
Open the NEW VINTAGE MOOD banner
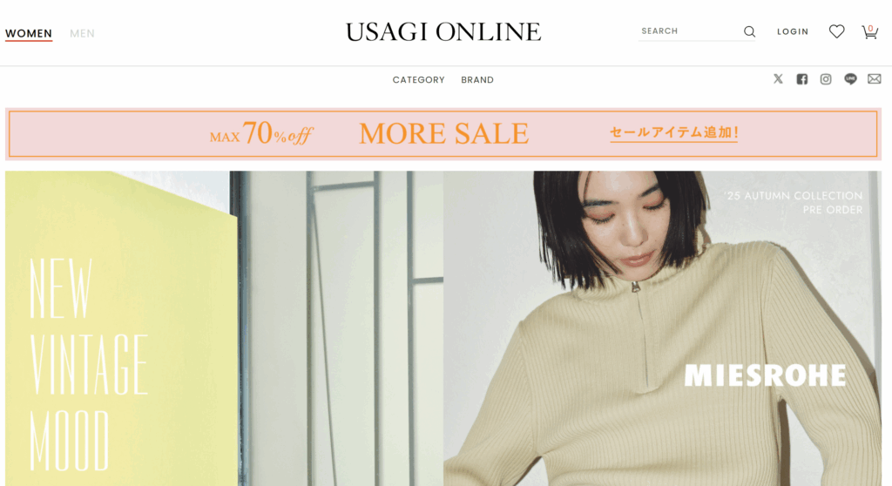(x=224, y=328)
